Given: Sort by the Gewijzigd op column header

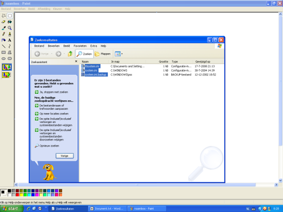Looking at the screenshot, I should [x=208, y=61].
